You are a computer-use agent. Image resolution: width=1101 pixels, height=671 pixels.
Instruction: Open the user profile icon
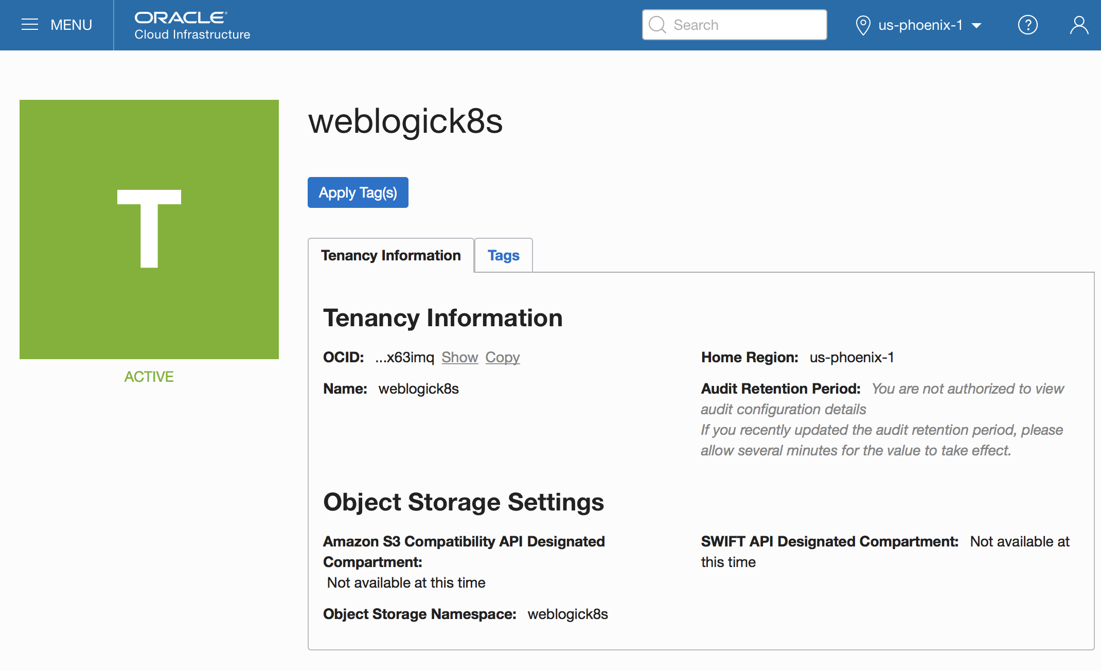pos(1079,25)
